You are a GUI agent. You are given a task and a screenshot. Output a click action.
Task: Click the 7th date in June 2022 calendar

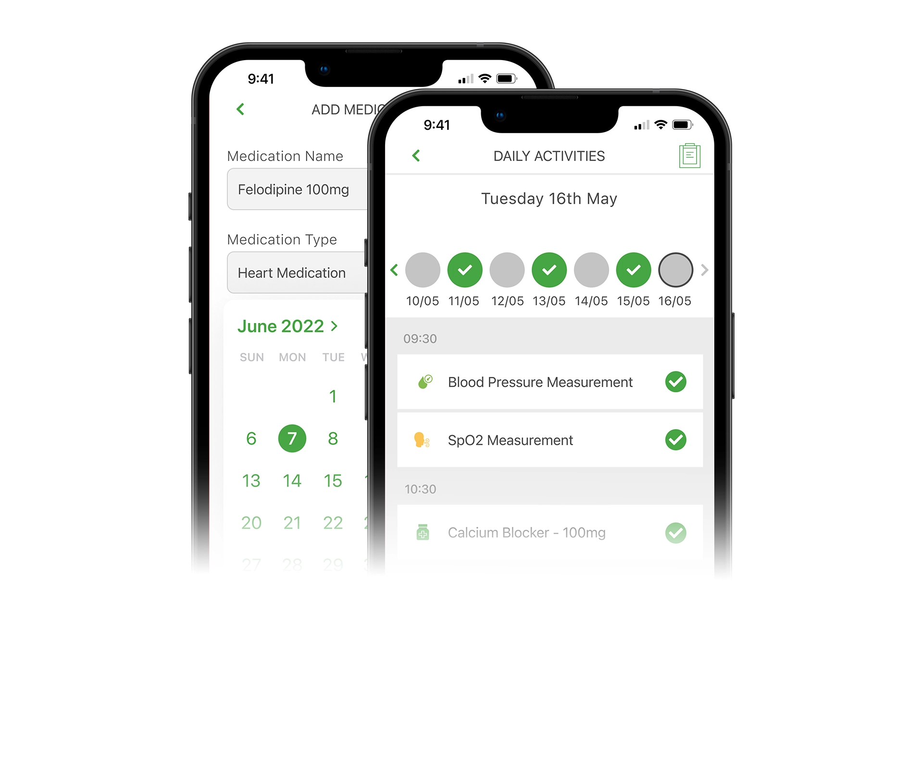(290, 438)
